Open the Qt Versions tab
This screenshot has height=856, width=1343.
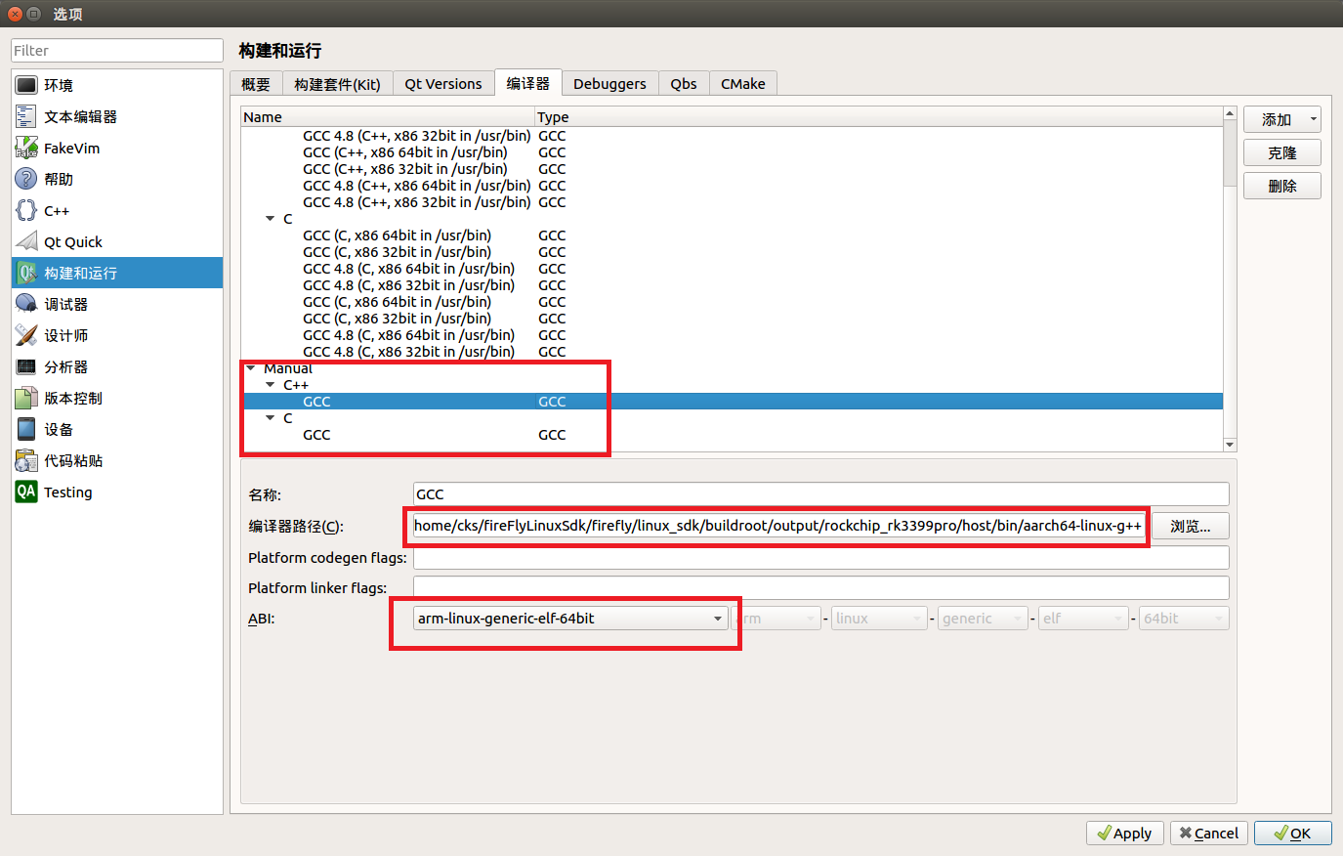tap(443, 84)
